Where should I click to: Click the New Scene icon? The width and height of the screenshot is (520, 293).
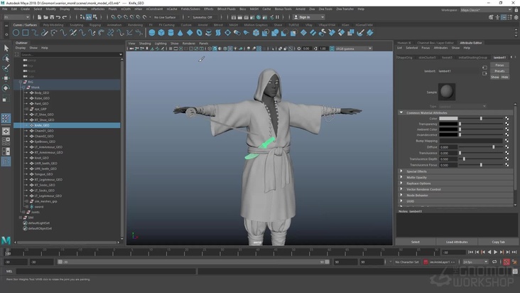point(40,17)
